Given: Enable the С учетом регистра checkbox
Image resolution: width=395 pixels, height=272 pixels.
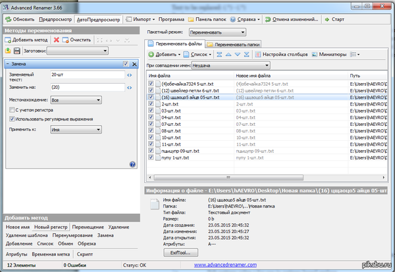Looking at the screenshot, I should point(13,110).
